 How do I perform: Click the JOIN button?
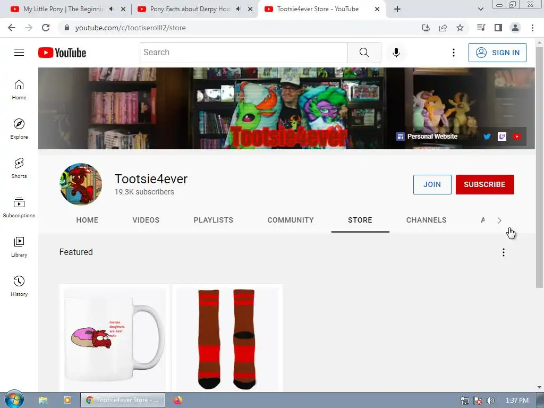(432, 184)
